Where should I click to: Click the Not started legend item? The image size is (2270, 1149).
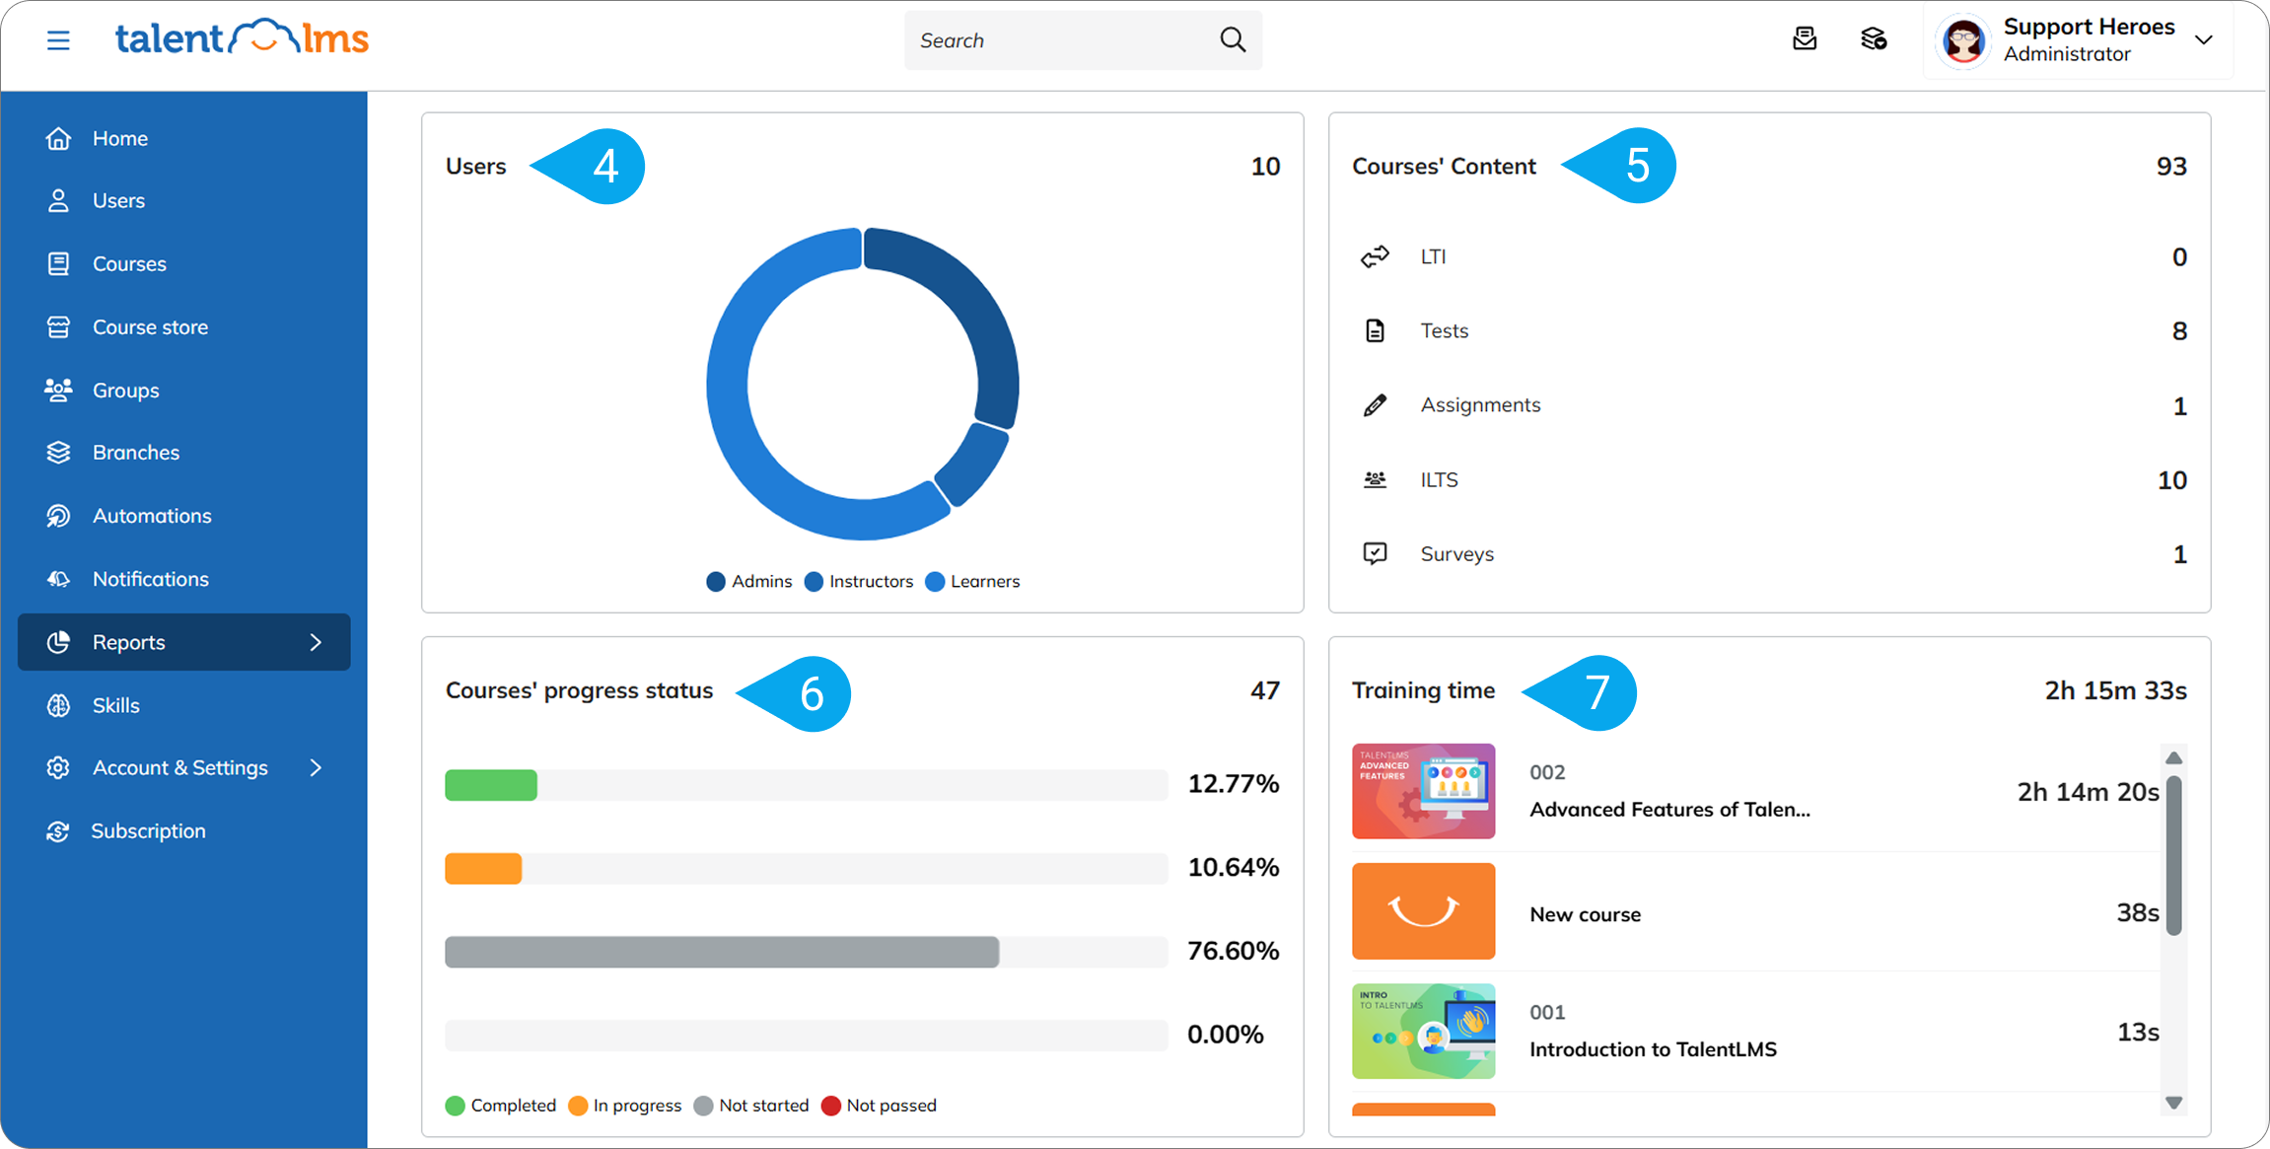pos(751,1106)
